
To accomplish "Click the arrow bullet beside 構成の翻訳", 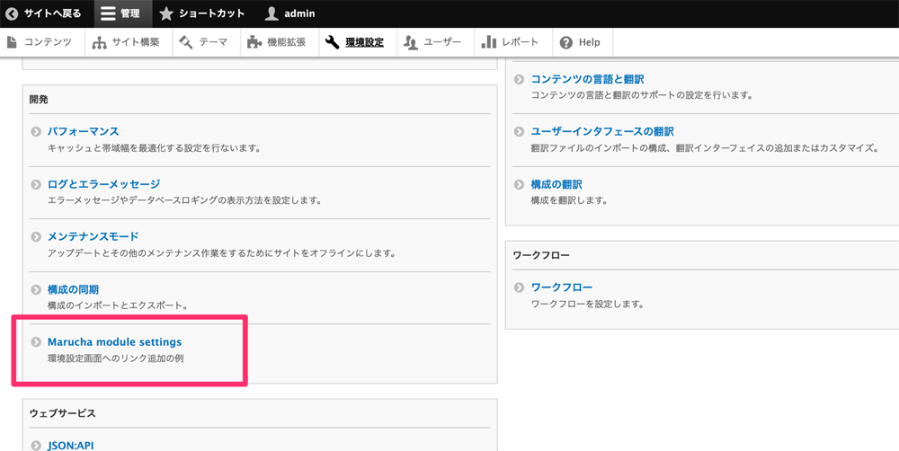I will point(520,184).
